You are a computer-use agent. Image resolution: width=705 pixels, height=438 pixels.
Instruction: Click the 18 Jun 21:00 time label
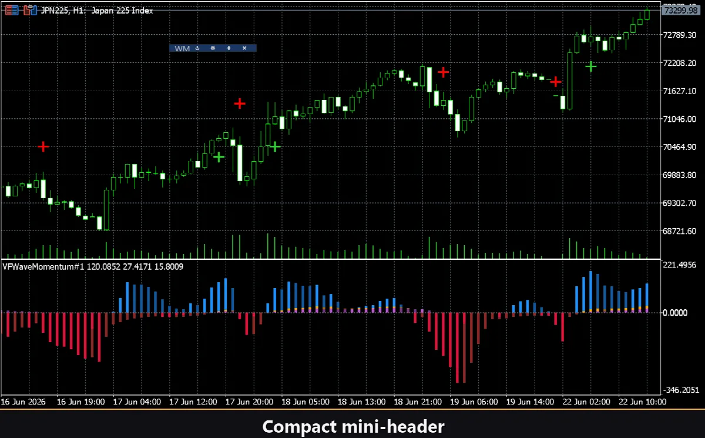418,402
